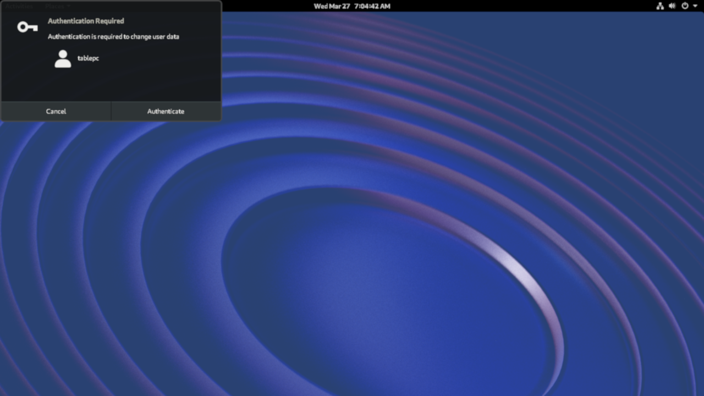Click the Authenticate button
Screen dimensions: 704x396
click(x=166, y=111)
